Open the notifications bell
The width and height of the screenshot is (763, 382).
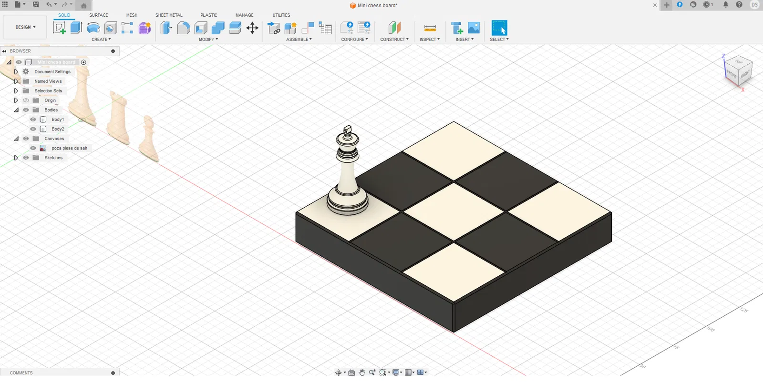click(x=726, y=5)
